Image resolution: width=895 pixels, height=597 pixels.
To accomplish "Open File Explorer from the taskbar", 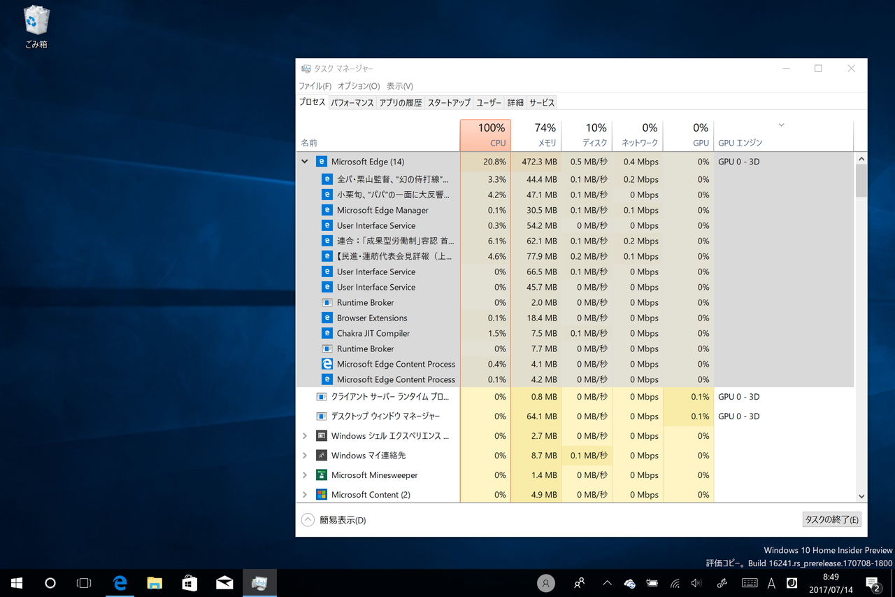I will click(155, 583).
